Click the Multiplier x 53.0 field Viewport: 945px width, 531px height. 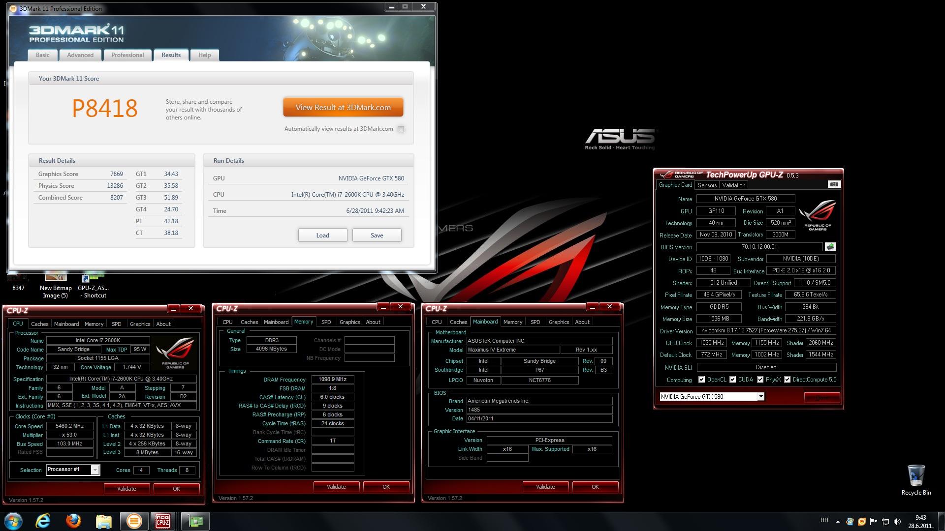70,435
